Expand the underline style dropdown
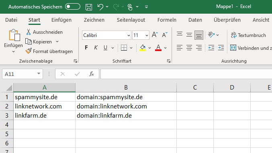 coord(113,48)
